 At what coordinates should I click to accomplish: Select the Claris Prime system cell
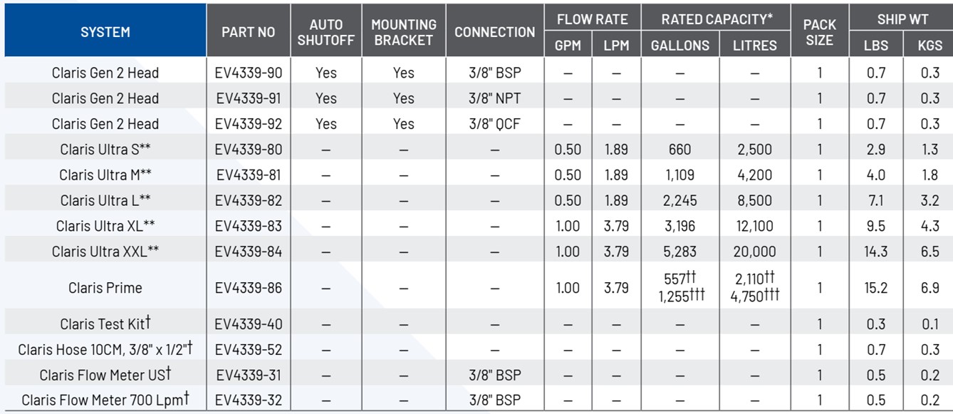click(105, 288)
